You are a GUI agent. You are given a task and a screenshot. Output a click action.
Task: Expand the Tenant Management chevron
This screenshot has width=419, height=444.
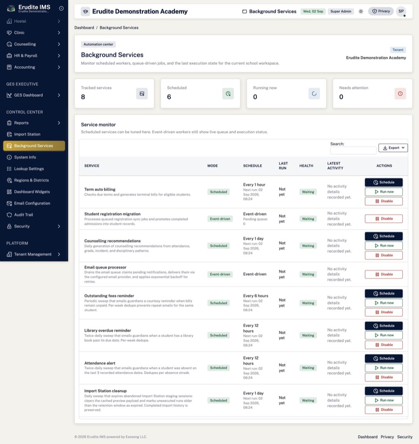click(x=59, y=254)
